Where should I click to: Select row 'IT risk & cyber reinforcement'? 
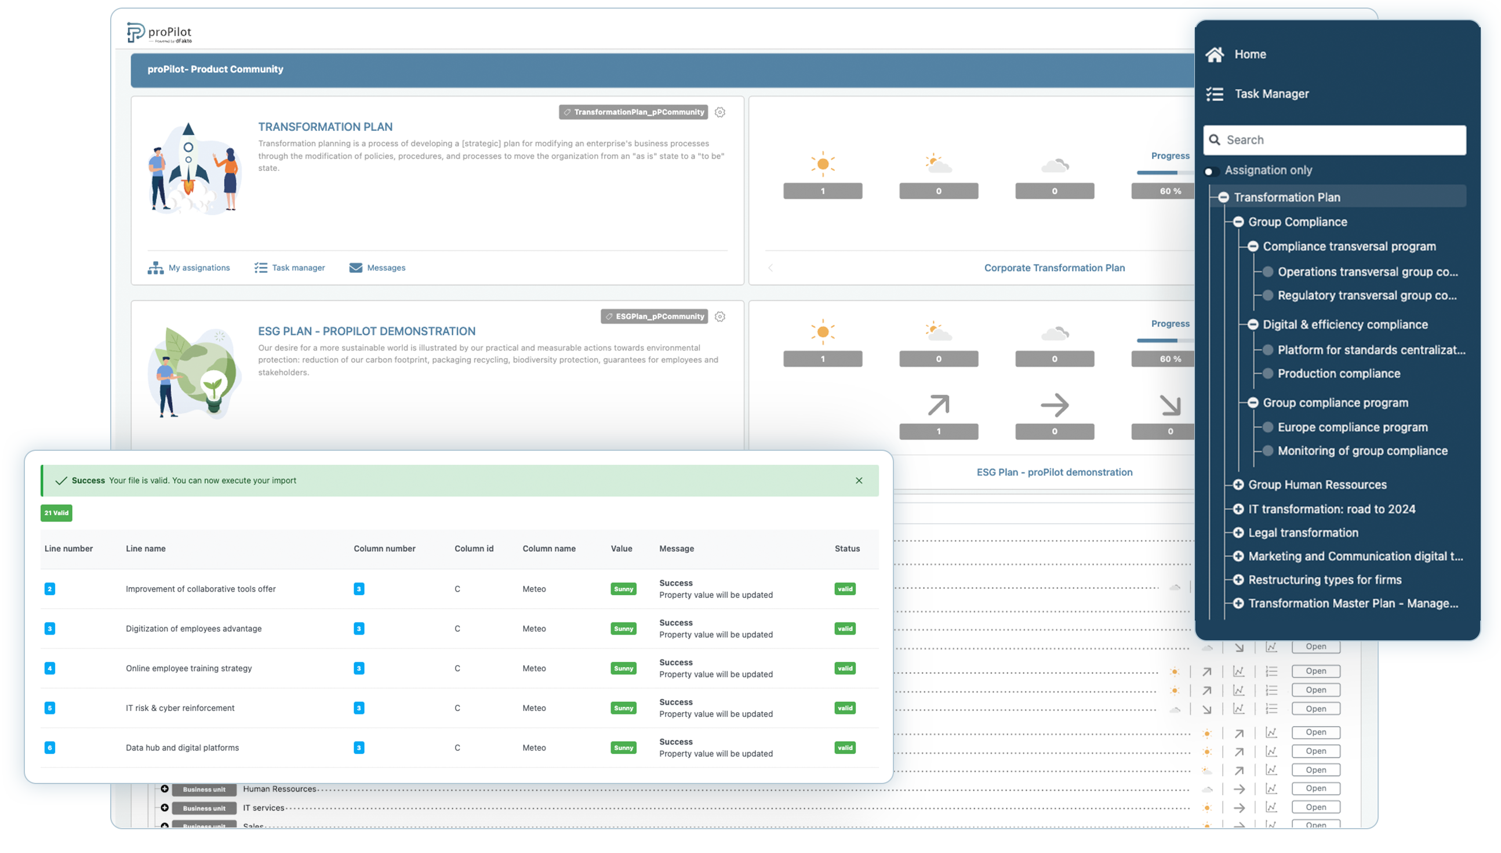(459, 708)
